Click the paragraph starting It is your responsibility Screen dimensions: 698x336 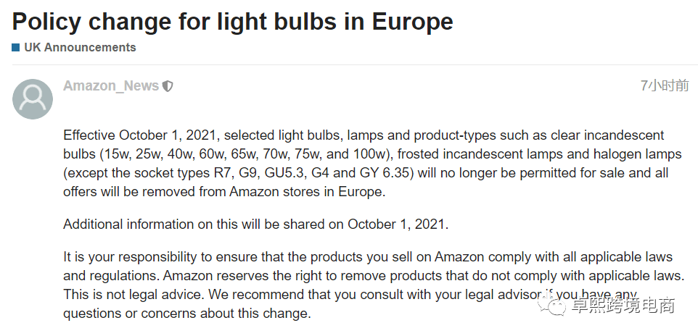tap(374, 285)
